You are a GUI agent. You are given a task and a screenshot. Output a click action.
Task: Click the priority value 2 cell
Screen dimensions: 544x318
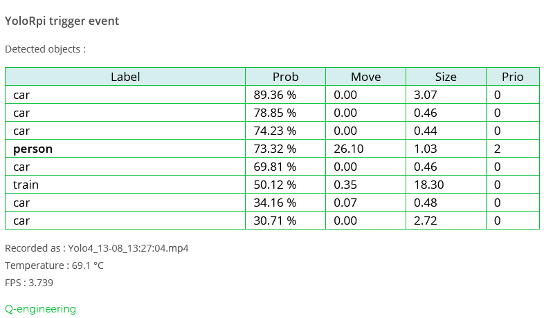(x=497, y=149)
